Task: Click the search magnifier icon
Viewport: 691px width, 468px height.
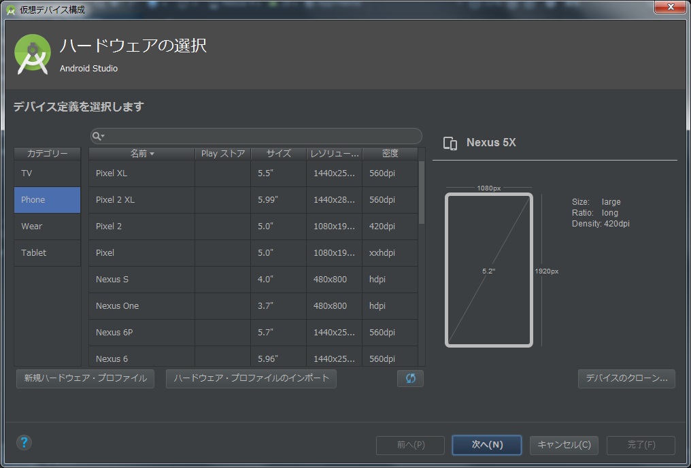Action: 98,137
